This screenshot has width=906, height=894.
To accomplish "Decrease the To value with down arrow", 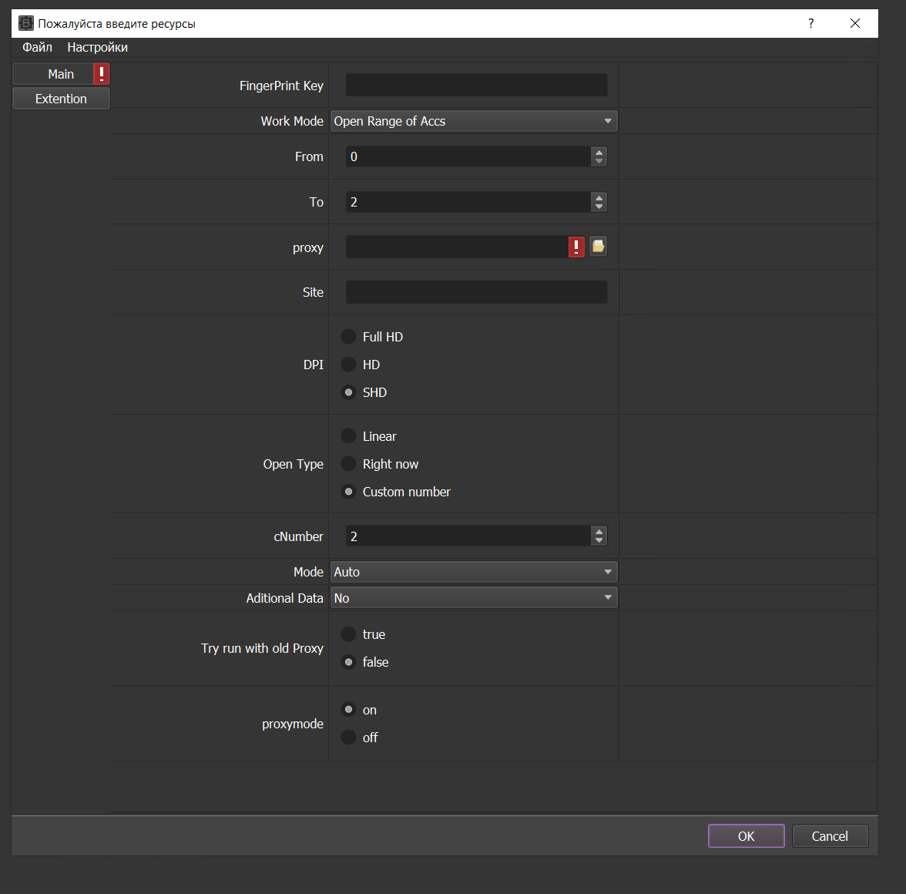I will [x=599, y=207].
